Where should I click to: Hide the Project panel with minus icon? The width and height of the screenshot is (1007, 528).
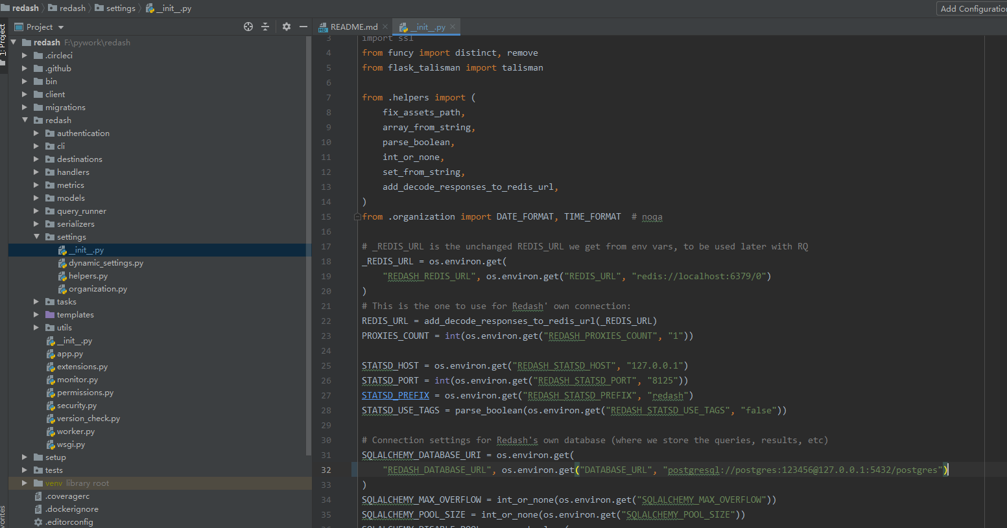click(303, 27)
